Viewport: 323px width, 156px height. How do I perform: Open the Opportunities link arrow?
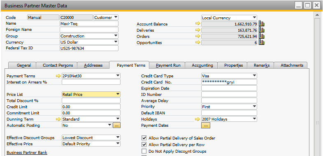click(x=198, y=42)
